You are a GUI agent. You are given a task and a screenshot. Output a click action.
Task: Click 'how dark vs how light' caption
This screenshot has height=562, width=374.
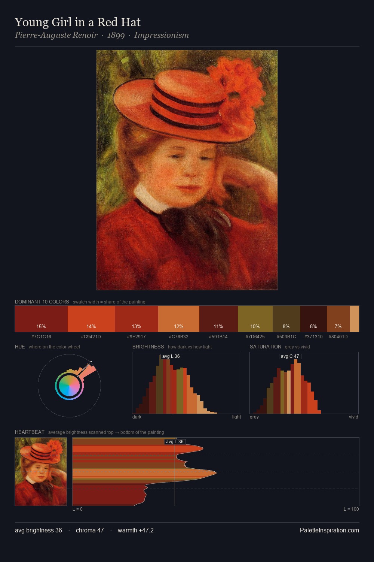[190, 347]
